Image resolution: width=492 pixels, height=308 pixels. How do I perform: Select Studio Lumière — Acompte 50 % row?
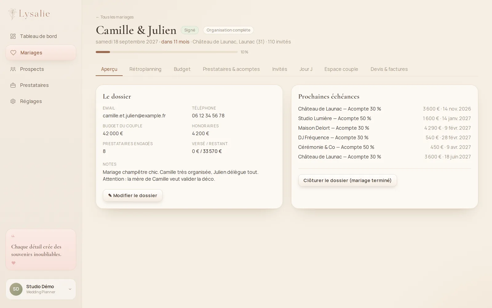(x=384, y=119)
